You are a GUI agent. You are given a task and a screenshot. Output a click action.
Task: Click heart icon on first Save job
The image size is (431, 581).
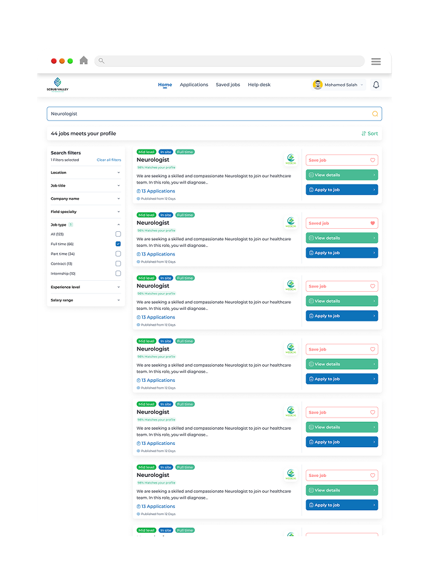[x=373, y=160]
